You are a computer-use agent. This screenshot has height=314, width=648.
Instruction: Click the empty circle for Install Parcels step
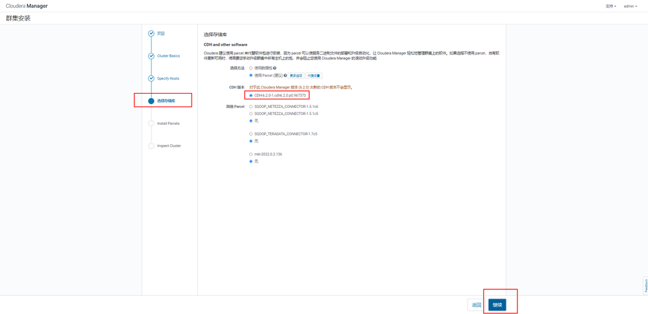pos(151,124)
